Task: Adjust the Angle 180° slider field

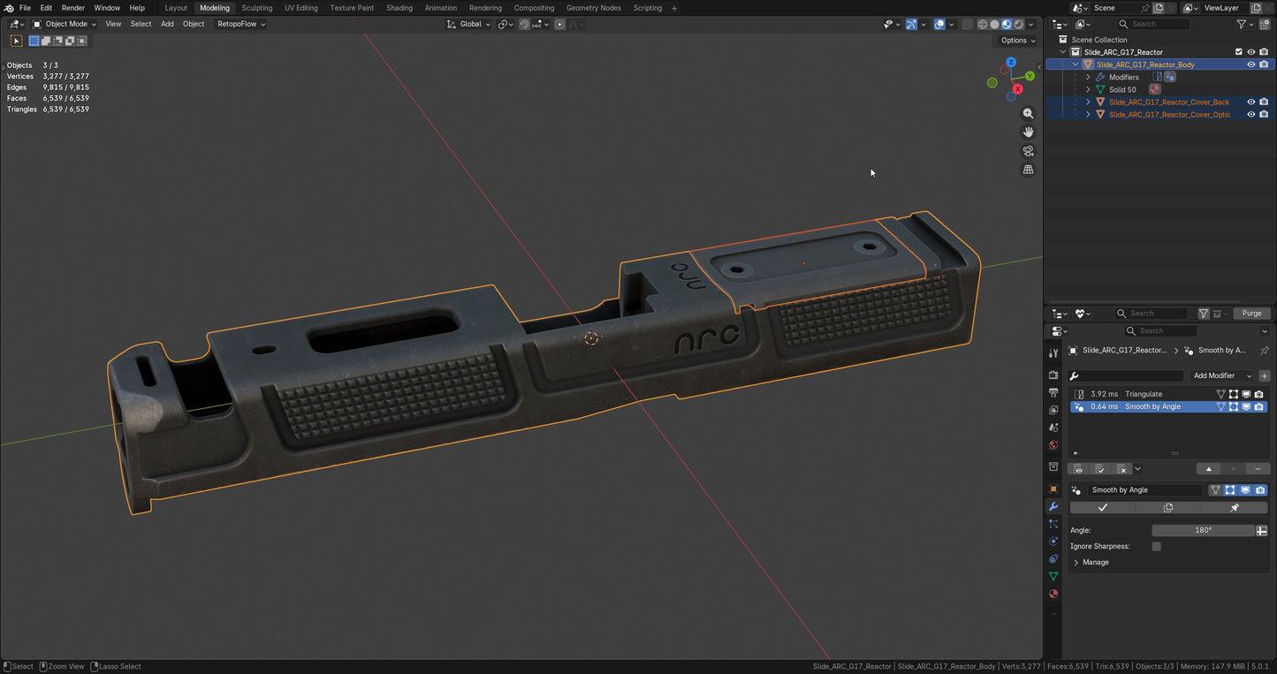Action: point(1203,530)
